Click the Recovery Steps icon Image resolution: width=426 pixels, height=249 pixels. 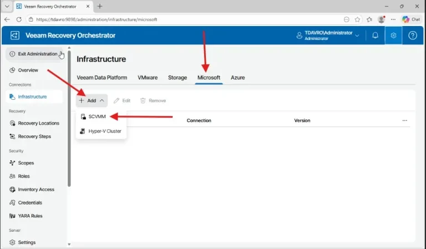pyautogui.click(x=12, y=136)
